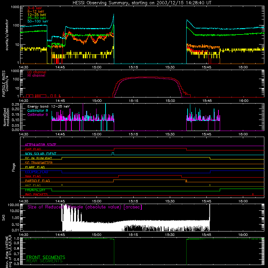Image resolution: width=268 pixels, height=268 pixels.
Task: Select the orange 6-12 keV legend label
Action: (x=36, y=11)
